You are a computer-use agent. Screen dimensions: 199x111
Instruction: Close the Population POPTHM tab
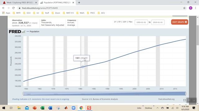(73, 2)
